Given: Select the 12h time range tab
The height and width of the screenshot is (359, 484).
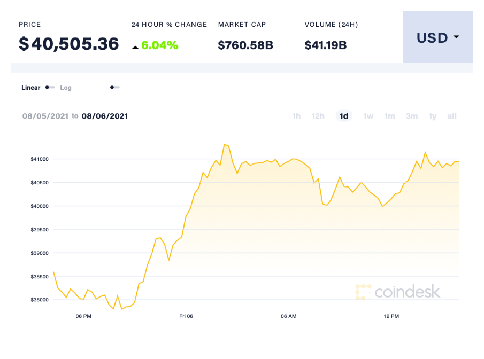Looking at the screenshot, I should click(318, 116).
